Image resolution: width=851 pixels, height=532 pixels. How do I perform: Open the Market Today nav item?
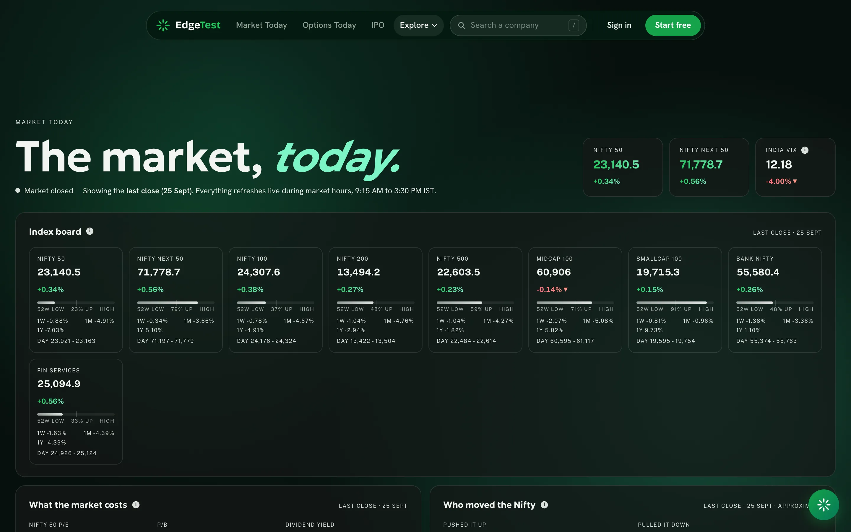[x=261, y=25]
